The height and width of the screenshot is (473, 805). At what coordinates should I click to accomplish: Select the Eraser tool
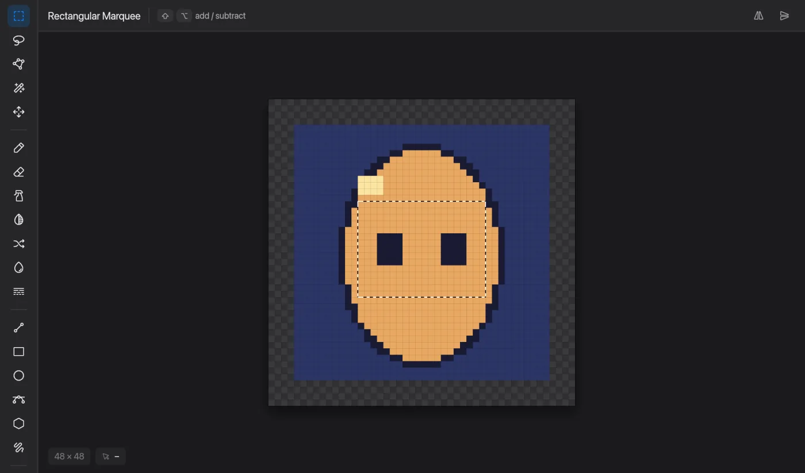(x=19, y=172)
